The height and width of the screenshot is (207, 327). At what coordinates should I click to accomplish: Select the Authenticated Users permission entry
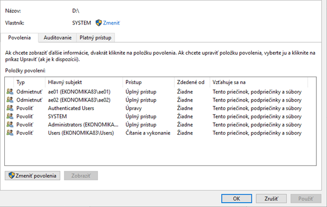coord(71,108)
